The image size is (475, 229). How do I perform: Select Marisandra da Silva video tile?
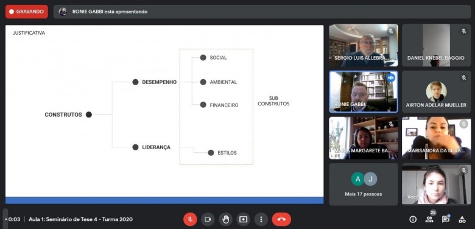436,138
